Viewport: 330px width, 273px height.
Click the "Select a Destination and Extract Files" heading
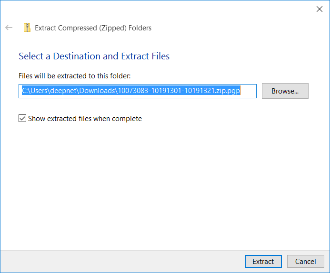(x=94, y=56)
